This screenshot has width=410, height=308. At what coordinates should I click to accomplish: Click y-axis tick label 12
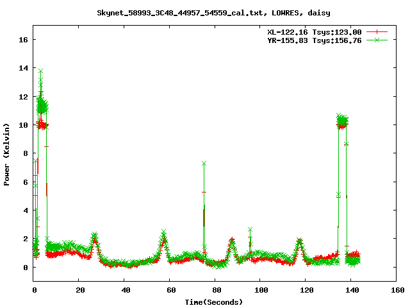click(23, 97)
